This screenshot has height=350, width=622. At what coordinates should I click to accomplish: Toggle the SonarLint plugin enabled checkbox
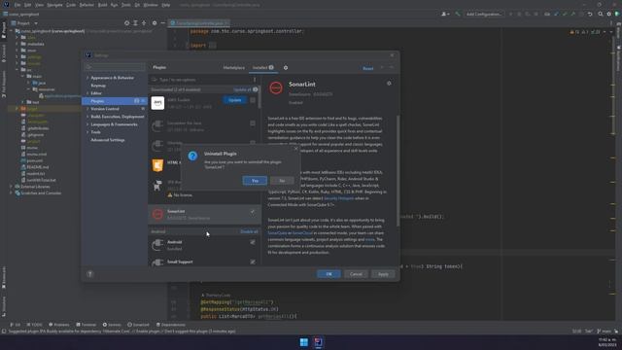click(x=253, y=212)
